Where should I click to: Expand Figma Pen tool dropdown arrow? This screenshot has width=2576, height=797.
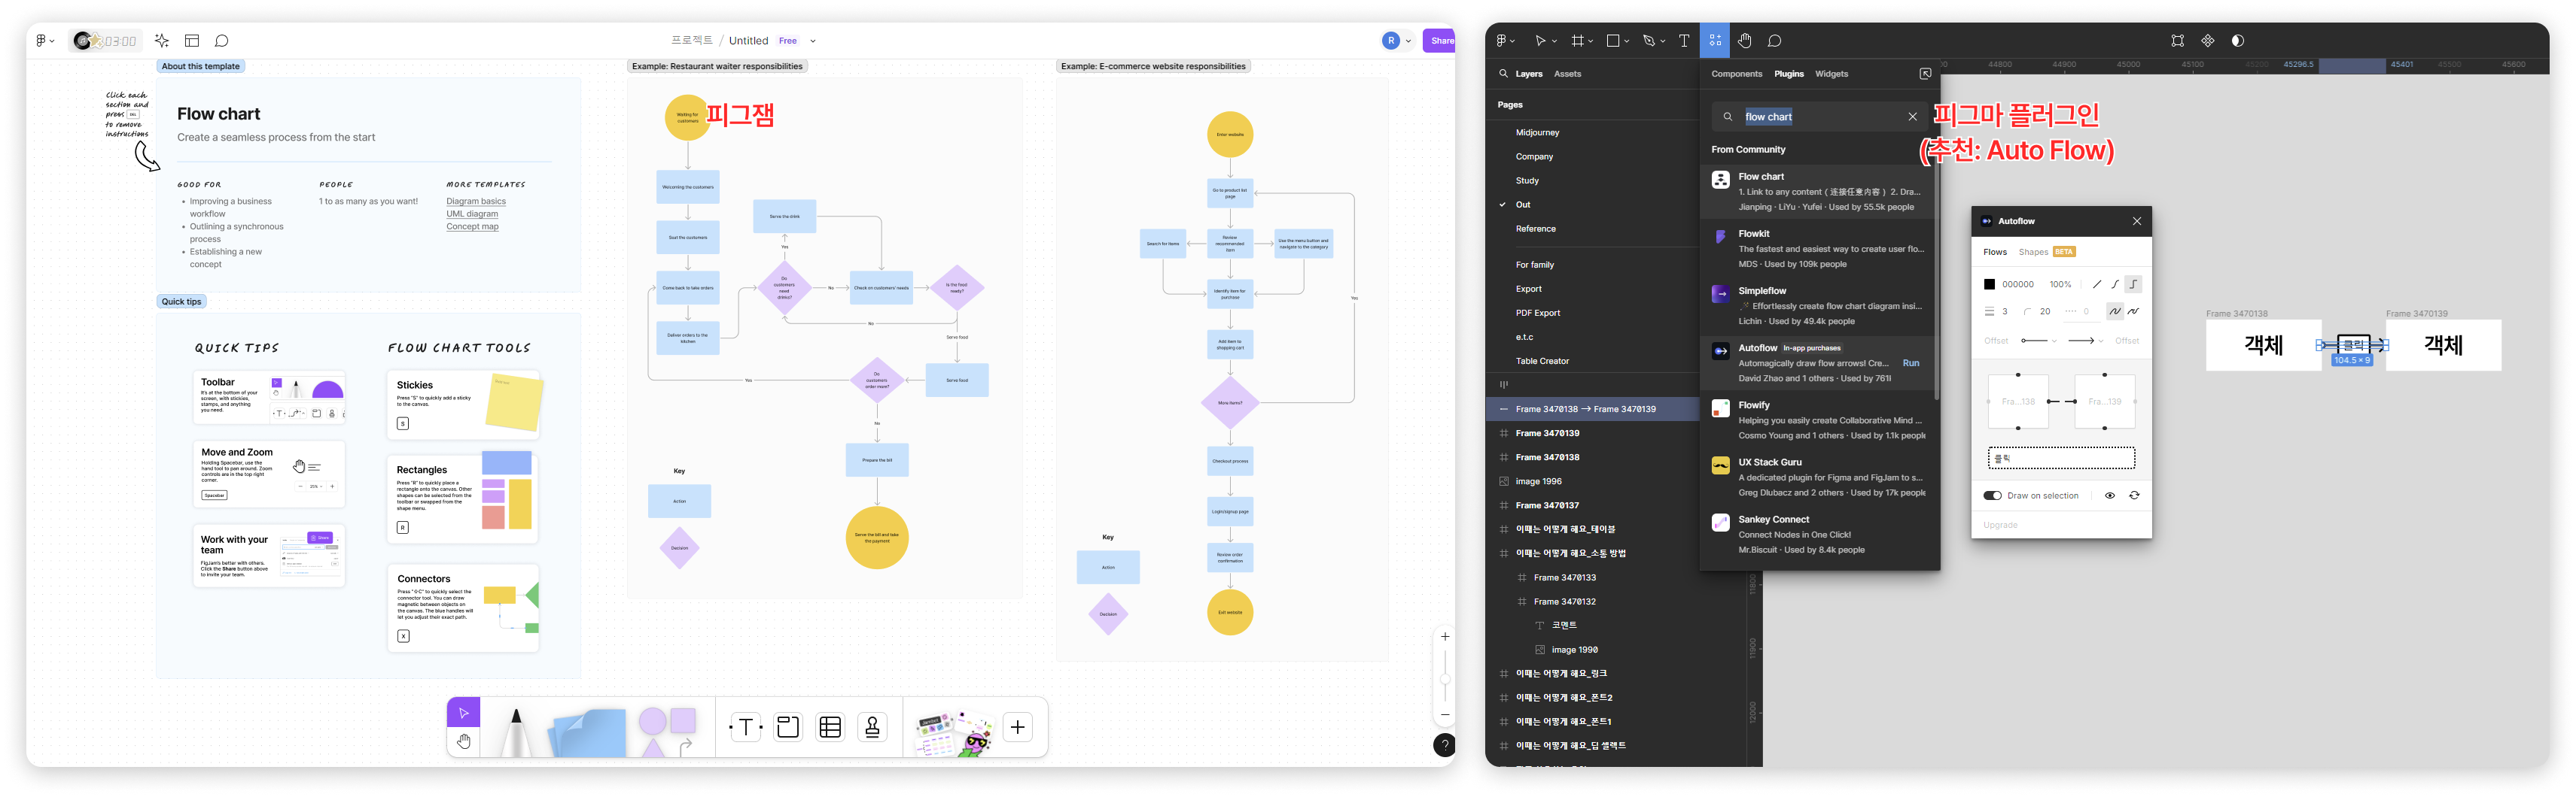[x=1663, y=42]
